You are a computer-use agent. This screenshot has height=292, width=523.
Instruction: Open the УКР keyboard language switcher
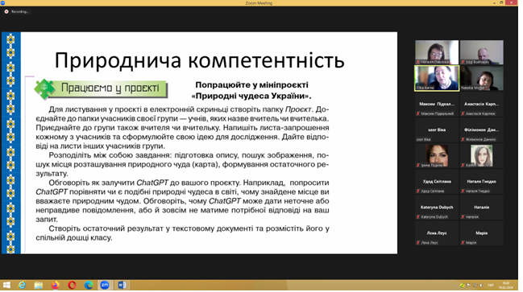[491, 286]
